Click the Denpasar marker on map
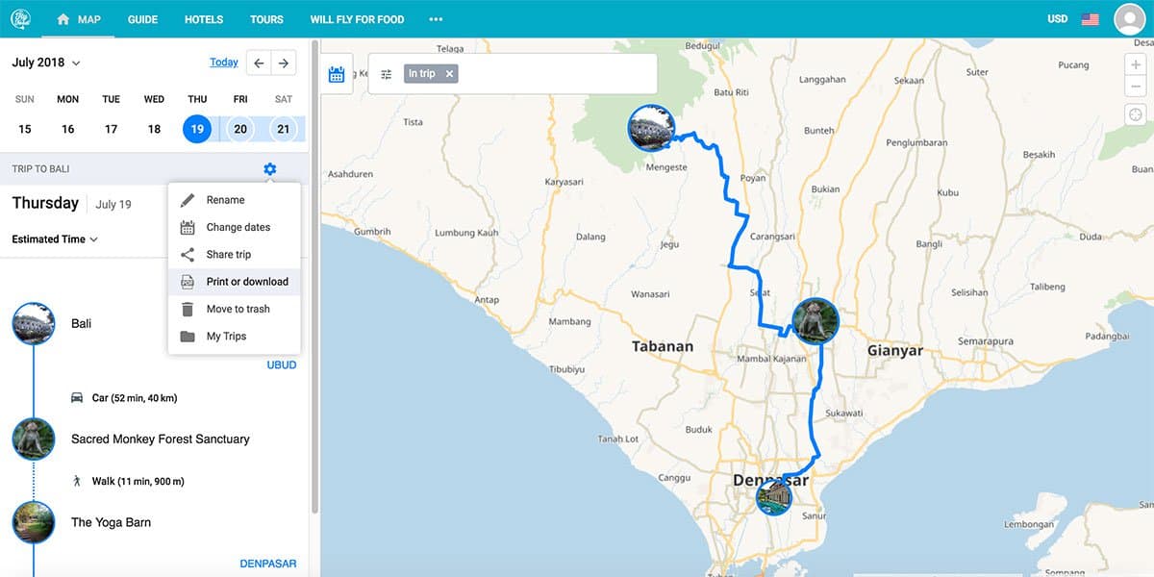This screenshot has height=577, width=1154. [773, 497]
